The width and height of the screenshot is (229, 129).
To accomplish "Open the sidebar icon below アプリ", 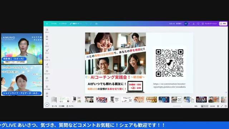I will [47, 87].
